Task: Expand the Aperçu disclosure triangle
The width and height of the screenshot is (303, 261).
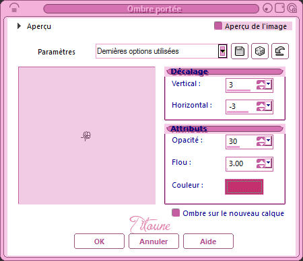Action: [20, 26]
